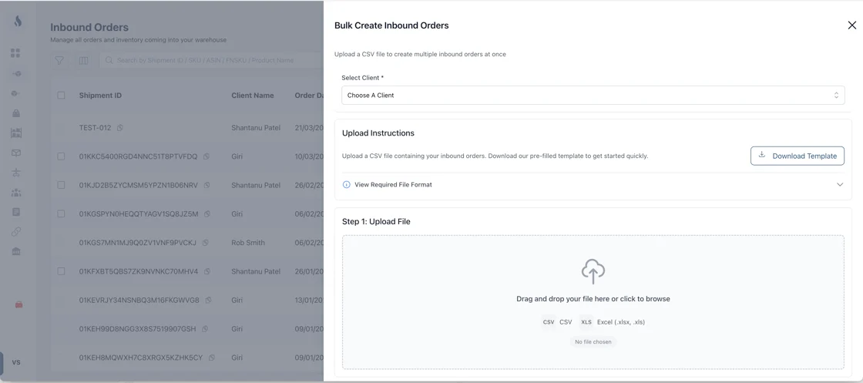This screenshot has width=863, height=383.
Task: Copy shipment ID TEST-012 via copy icon
Action: tap(120, 128)
